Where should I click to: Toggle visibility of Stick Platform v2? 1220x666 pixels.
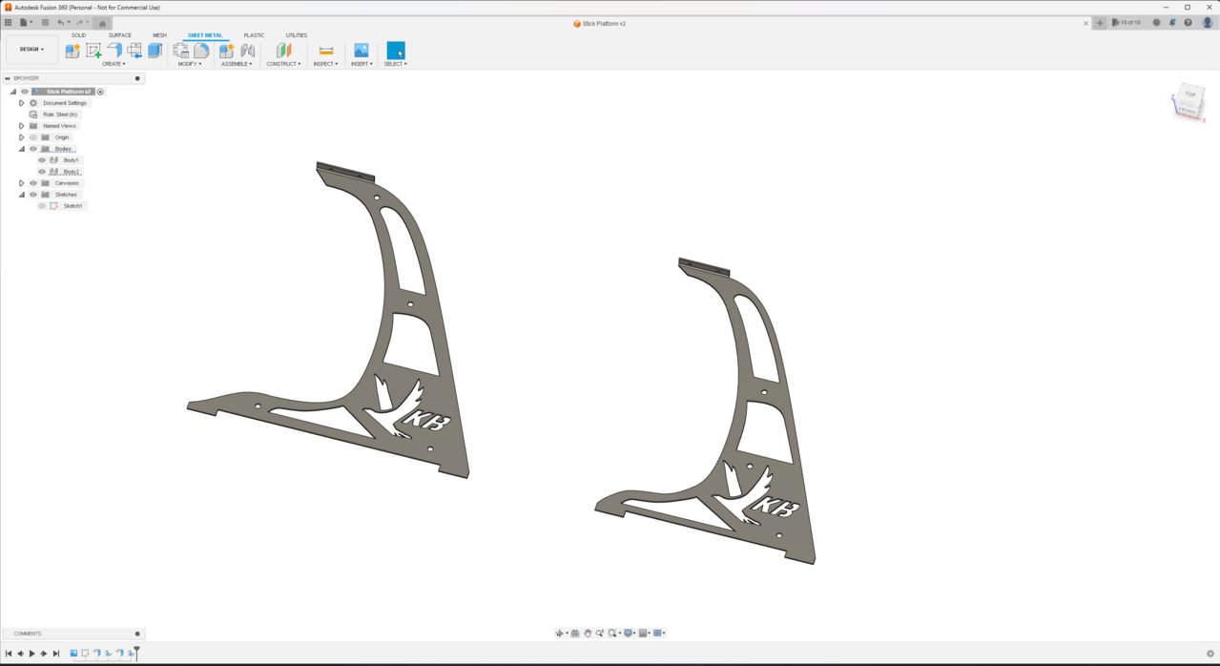tap(25, 92)
